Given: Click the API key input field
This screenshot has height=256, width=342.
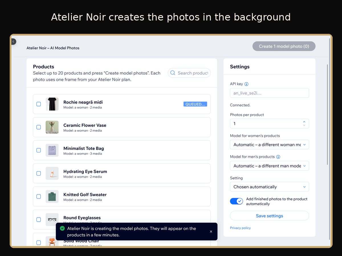Looking at the screenshot, I should [x=269, y=93].
